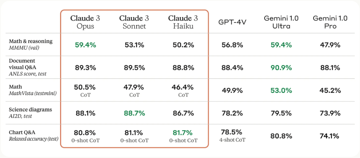Click the Claude 3 Opus column header

pos(85,22)
